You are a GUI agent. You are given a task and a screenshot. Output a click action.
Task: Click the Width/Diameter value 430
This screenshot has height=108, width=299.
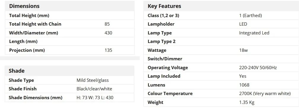coord(108,33)
